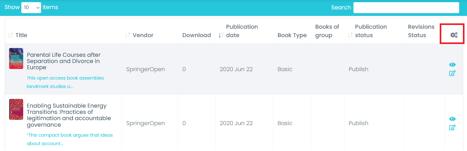Image resolution: width=467 pixels, height=151 pixels.
Task: Sort table by Vendor column
Action: tap(143, 35)
